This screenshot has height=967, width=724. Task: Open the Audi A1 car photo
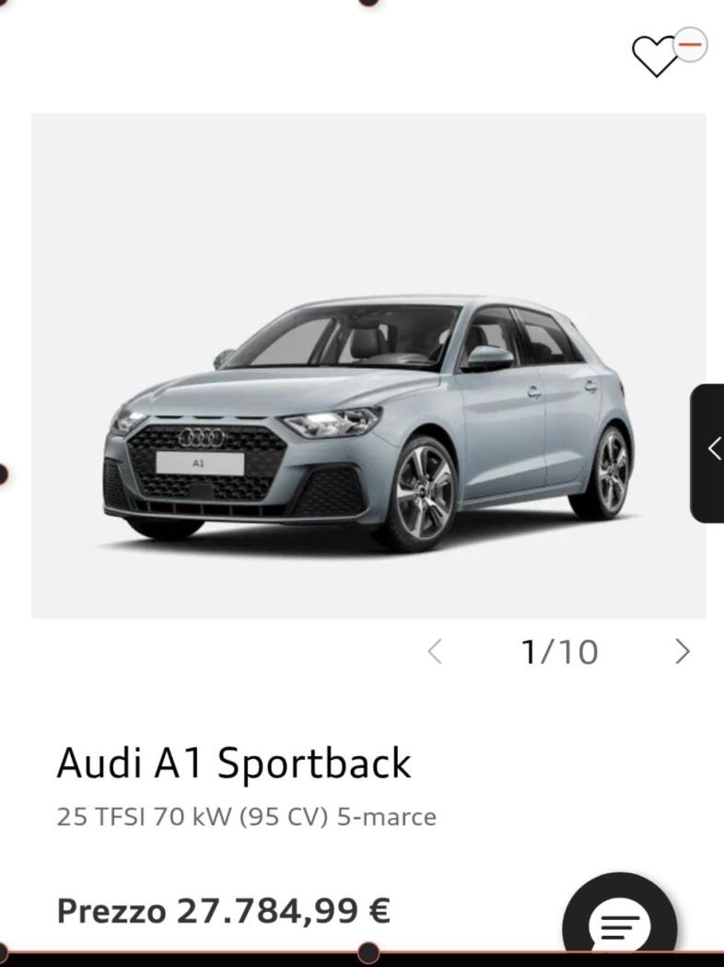[x=368, y=366]
